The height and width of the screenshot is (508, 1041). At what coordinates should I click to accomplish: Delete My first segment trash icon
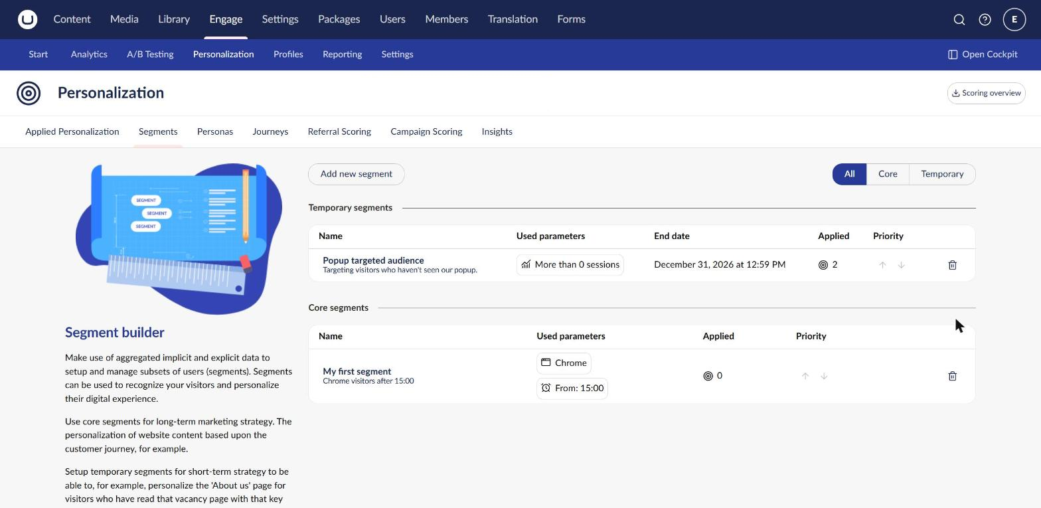pyautogui.click(x=953, y=376)
